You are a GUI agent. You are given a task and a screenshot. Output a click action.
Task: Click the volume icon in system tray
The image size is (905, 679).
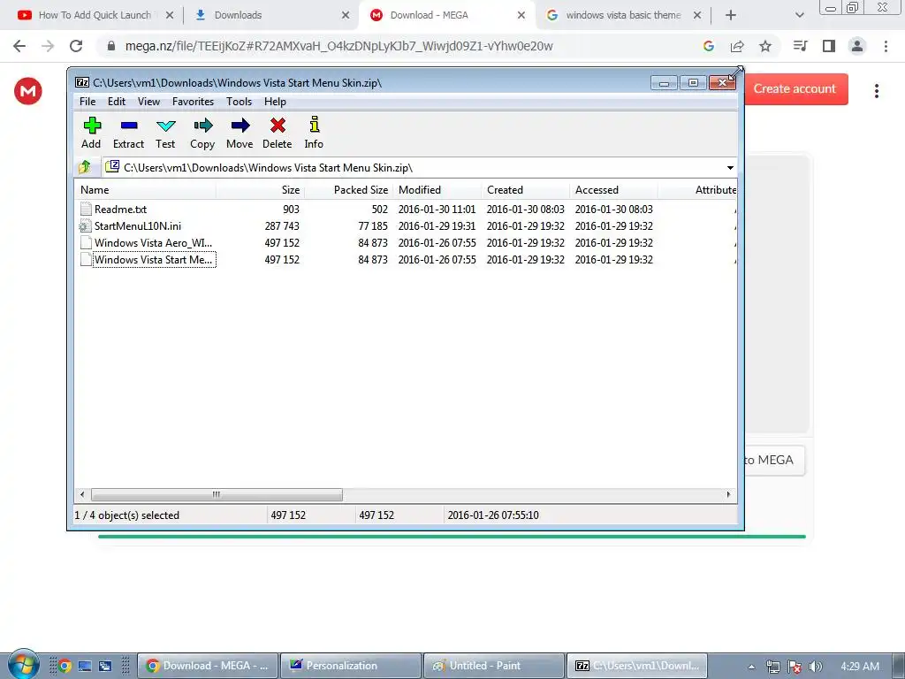point(815,667)
